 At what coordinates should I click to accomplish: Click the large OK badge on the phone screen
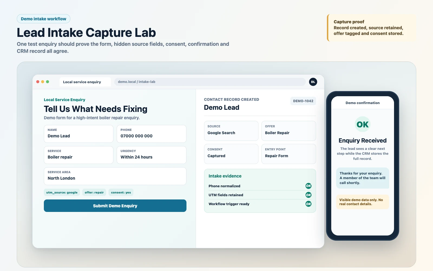click(363, 124)
